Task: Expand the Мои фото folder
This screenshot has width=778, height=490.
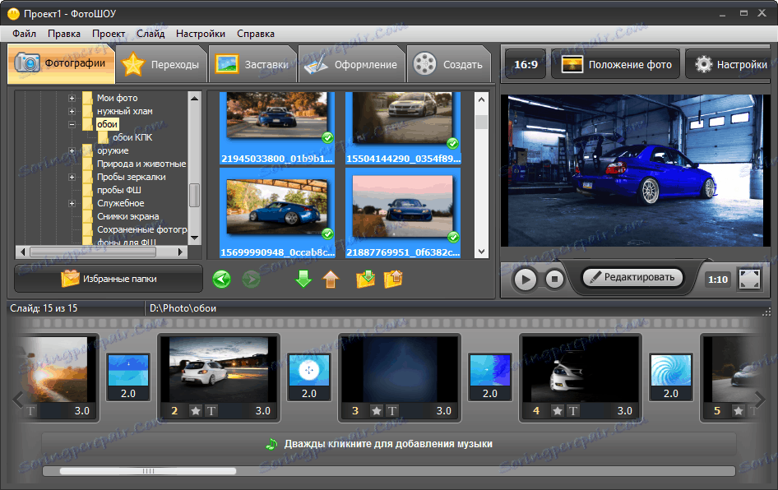Action: tap(72, 98)
